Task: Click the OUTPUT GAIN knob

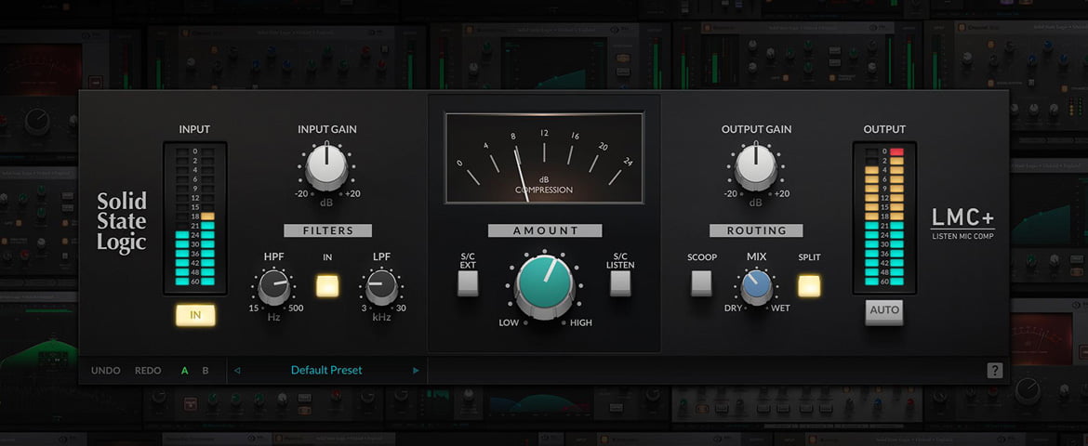Action: pos(756,167)
